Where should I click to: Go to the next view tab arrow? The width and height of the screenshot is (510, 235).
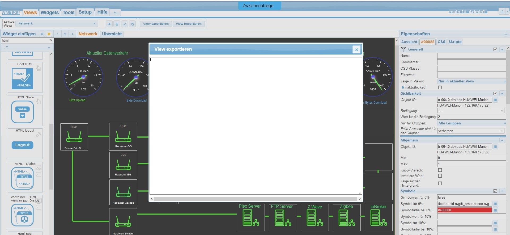click(x=73, y=34)
